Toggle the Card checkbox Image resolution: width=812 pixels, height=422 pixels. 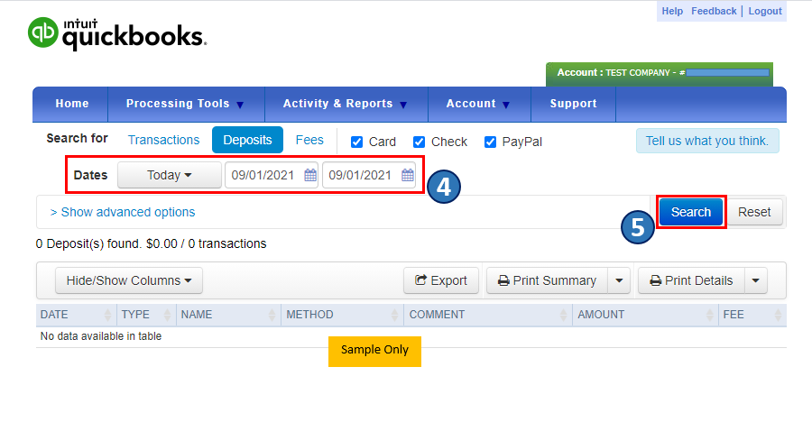[356, 142]
